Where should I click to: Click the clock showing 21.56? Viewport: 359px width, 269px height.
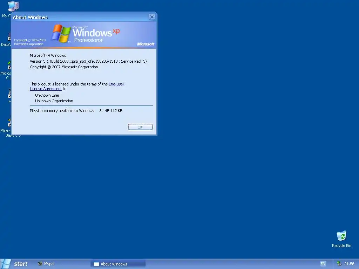[x=349, y=264]
